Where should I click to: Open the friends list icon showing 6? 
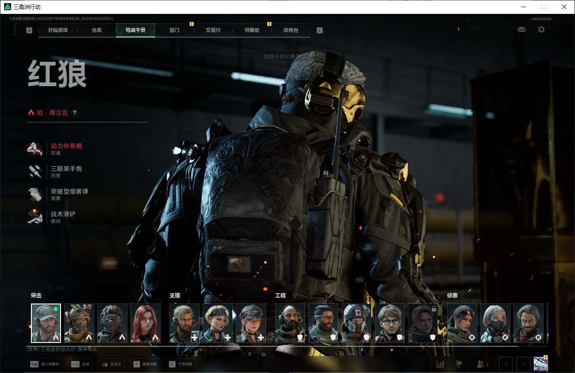coord(482,364)
